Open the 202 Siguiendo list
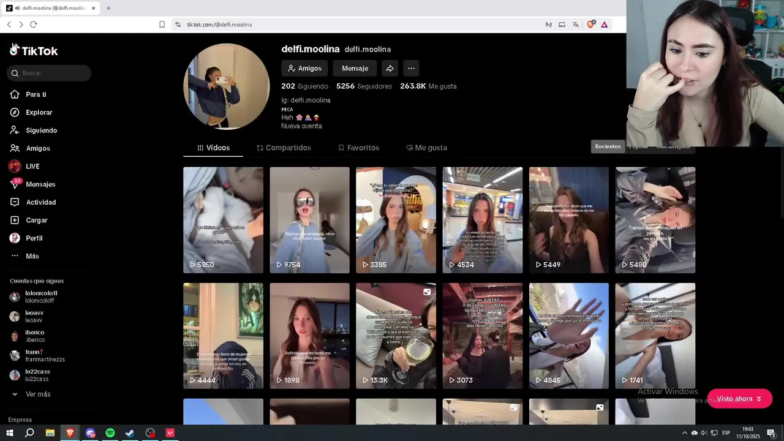This screenshot has width=784, height=441. (304, 86)
